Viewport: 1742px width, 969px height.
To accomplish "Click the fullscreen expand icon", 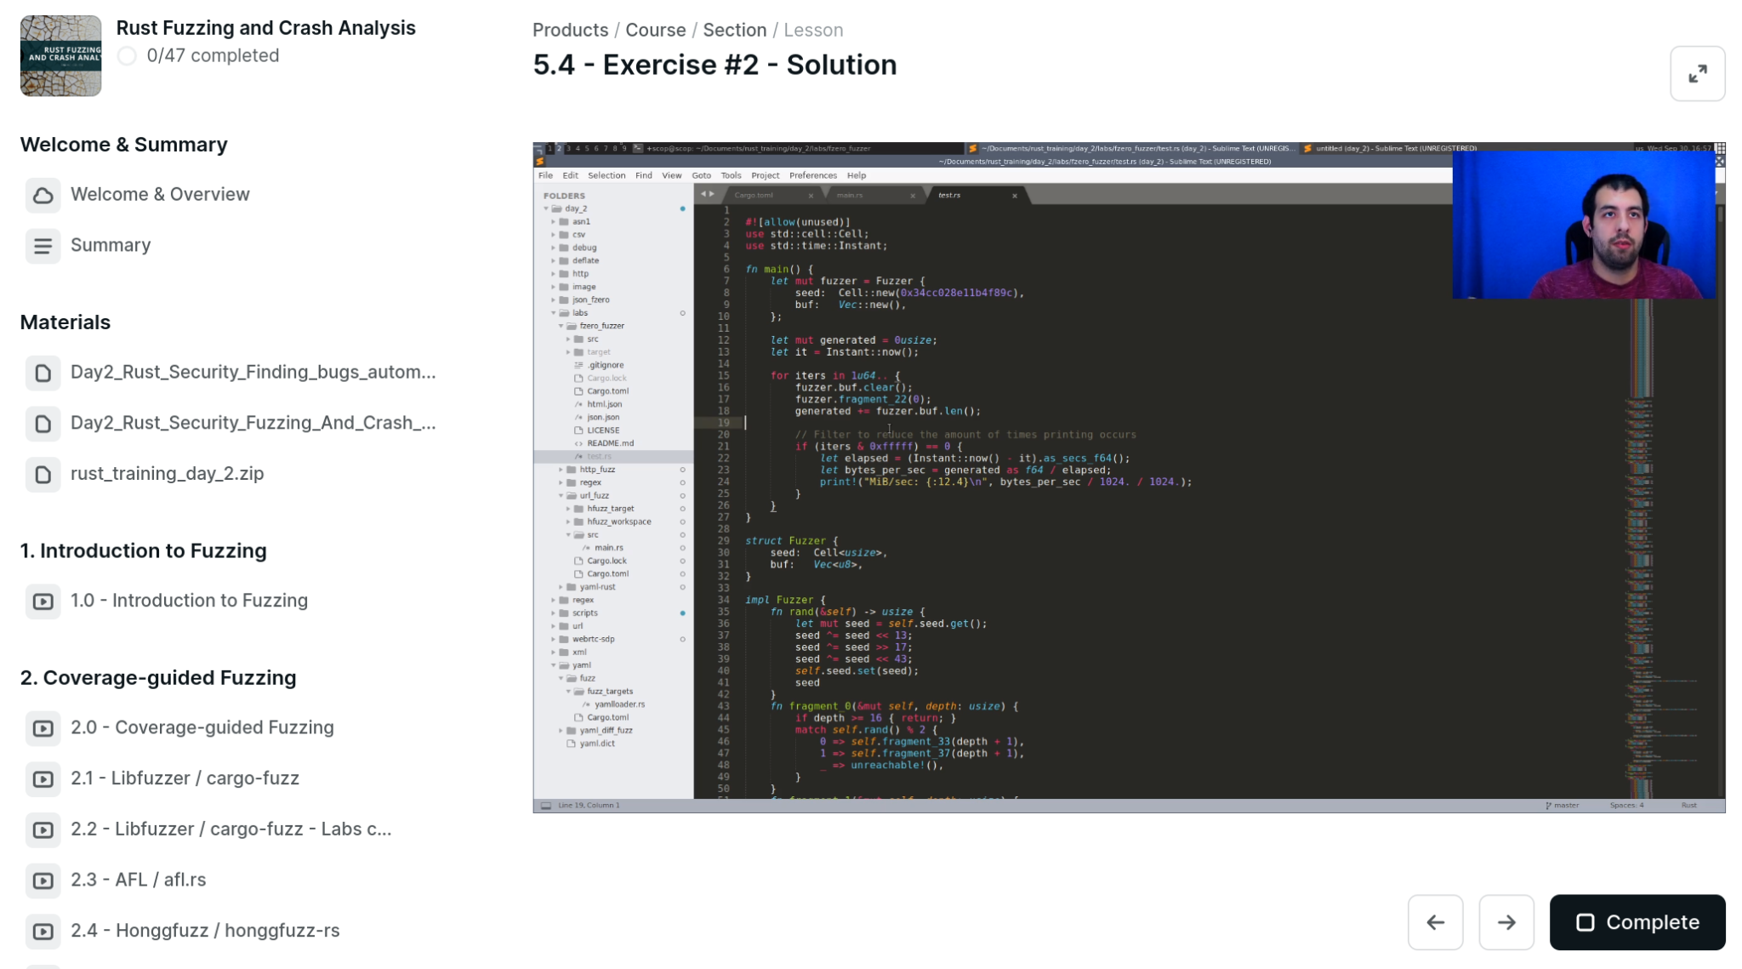I will point(1697,74).
